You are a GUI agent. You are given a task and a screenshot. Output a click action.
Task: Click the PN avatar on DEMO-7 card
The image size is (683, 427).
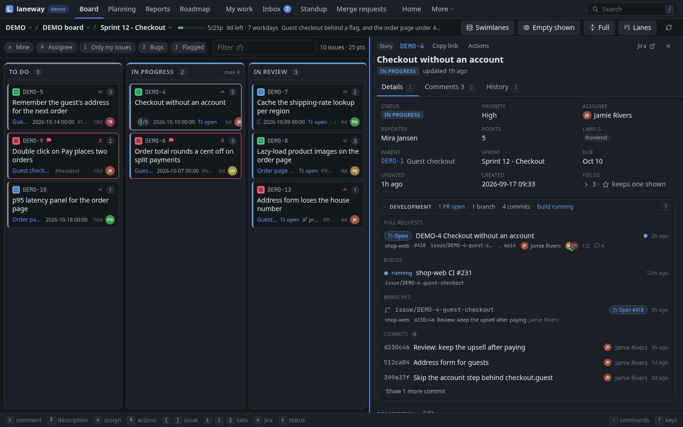pyautogui.click(x=355, y=122)
